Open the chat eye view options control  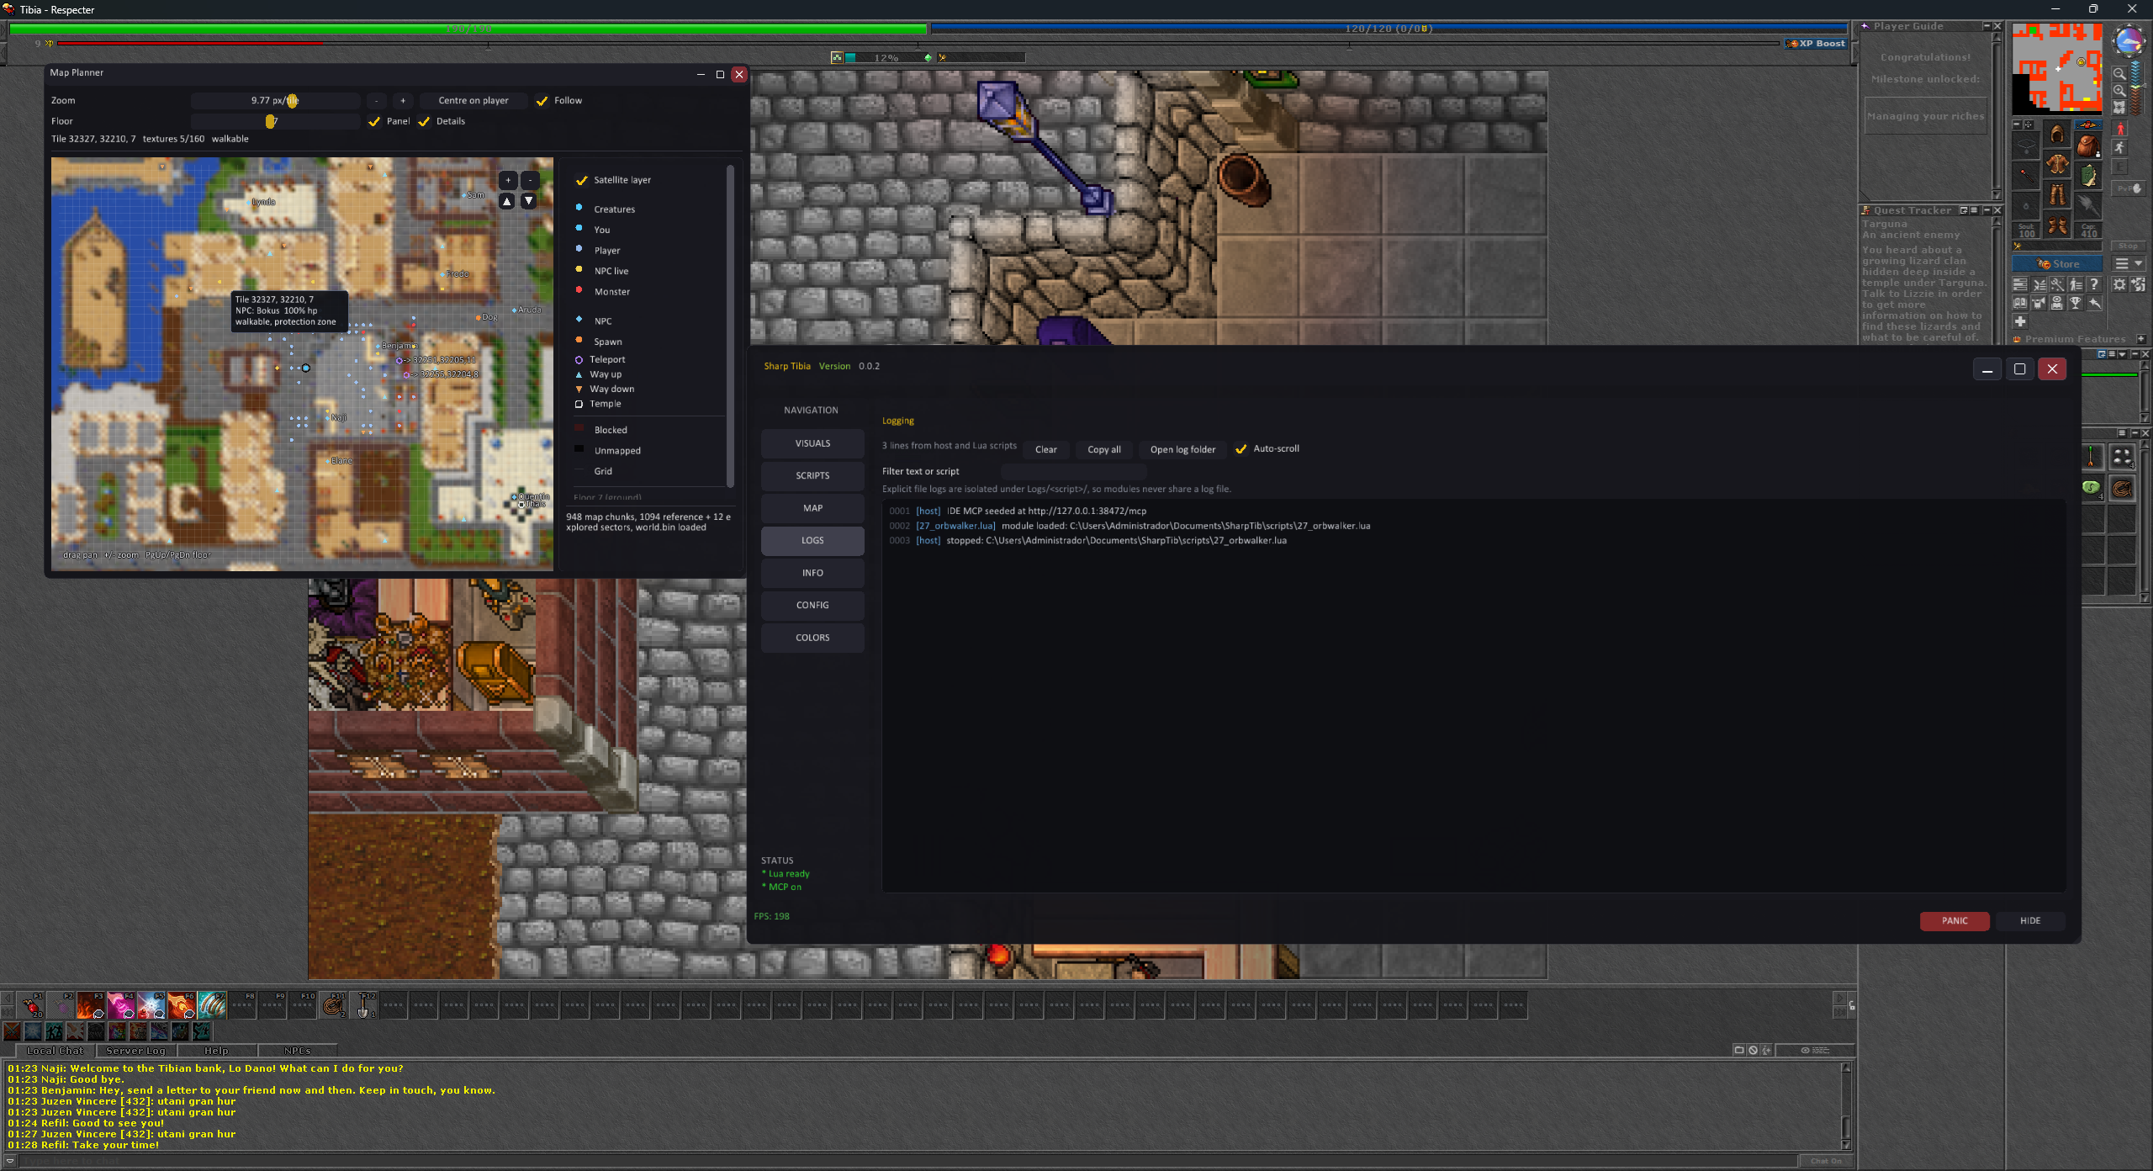pos(1814,1050)
